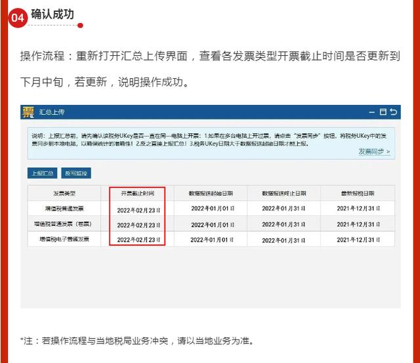Click 最新报税日期 cell for 增值税普通发票
Screen dimensions: 420x363
[358, 209]
